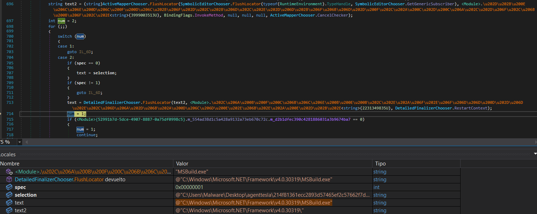
Task: Click the Valor column header
Action: pos(183,164)
